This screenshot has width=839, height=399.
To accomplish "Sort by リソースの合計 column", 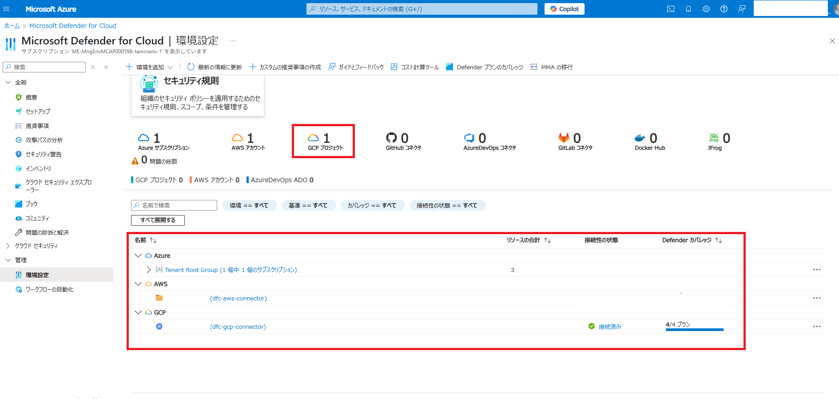I will [x=529, y=240].
